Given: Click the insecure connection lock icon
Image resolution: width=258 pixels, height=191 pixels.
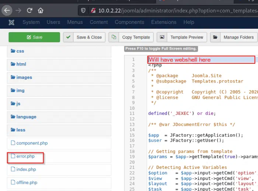Looking at the screenshot, I should 93,11.
